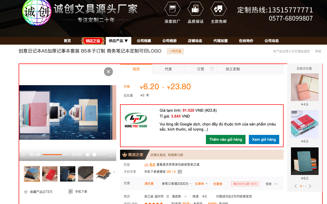Click the Hung Phu Thanh logo
Screen dimensions: 327x204
tap(136, 120)
